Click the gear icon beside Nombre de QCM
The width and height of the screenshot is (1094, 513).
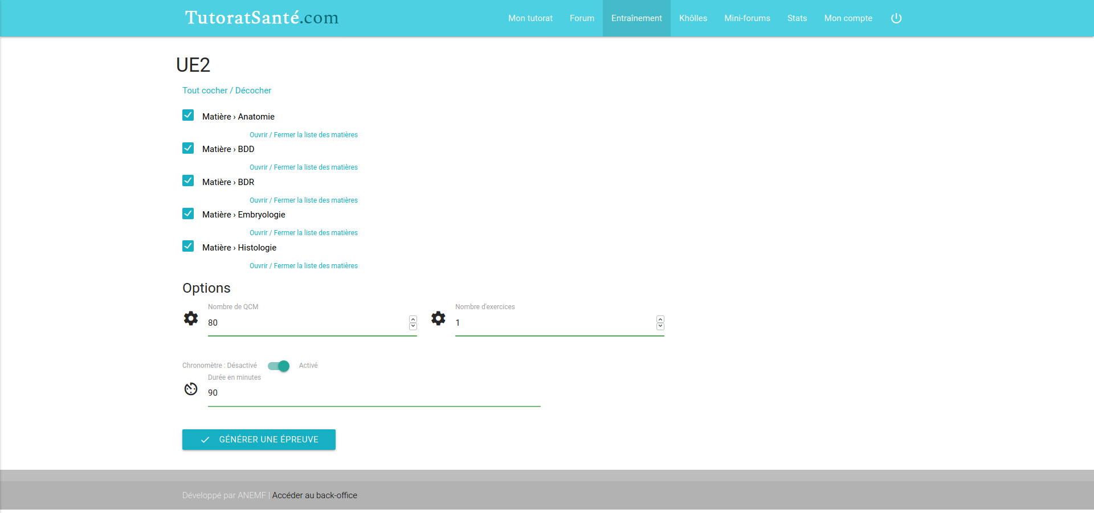pyautogui.click(x=191, y=318)
